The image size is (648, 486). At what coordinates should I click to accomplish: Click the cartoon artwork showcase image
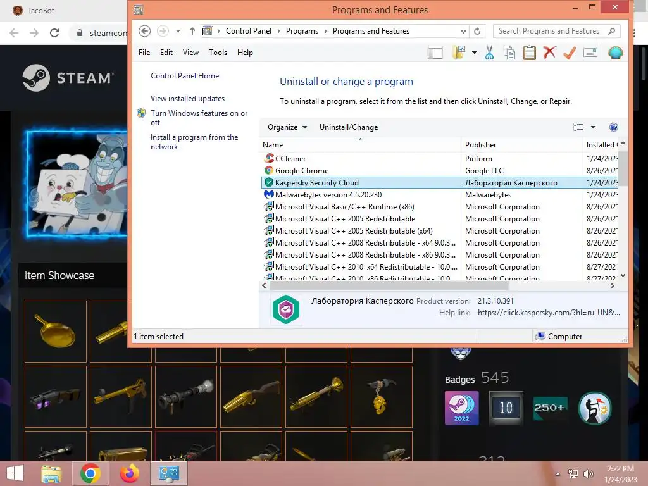(x=77, y=184)
